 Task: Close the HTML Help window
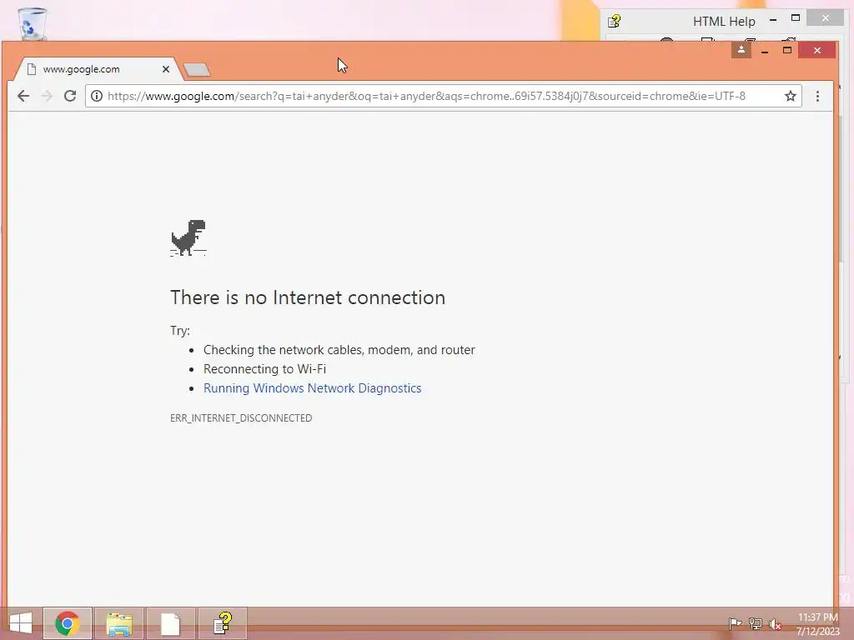[x=826, y=18]
